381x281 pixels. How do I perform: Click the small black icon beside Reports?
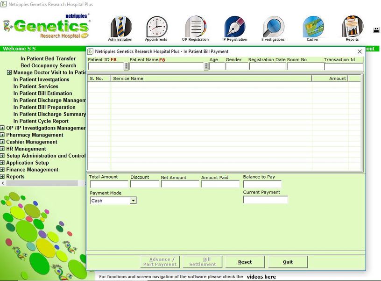376,30
